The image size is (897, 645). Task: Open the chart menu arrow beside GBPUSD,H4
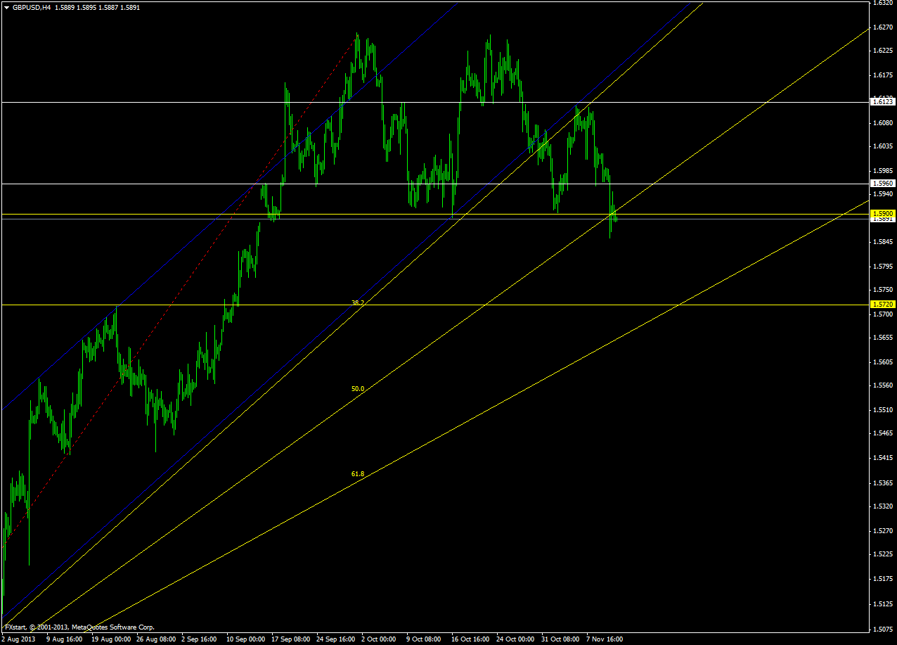(6, 8)
